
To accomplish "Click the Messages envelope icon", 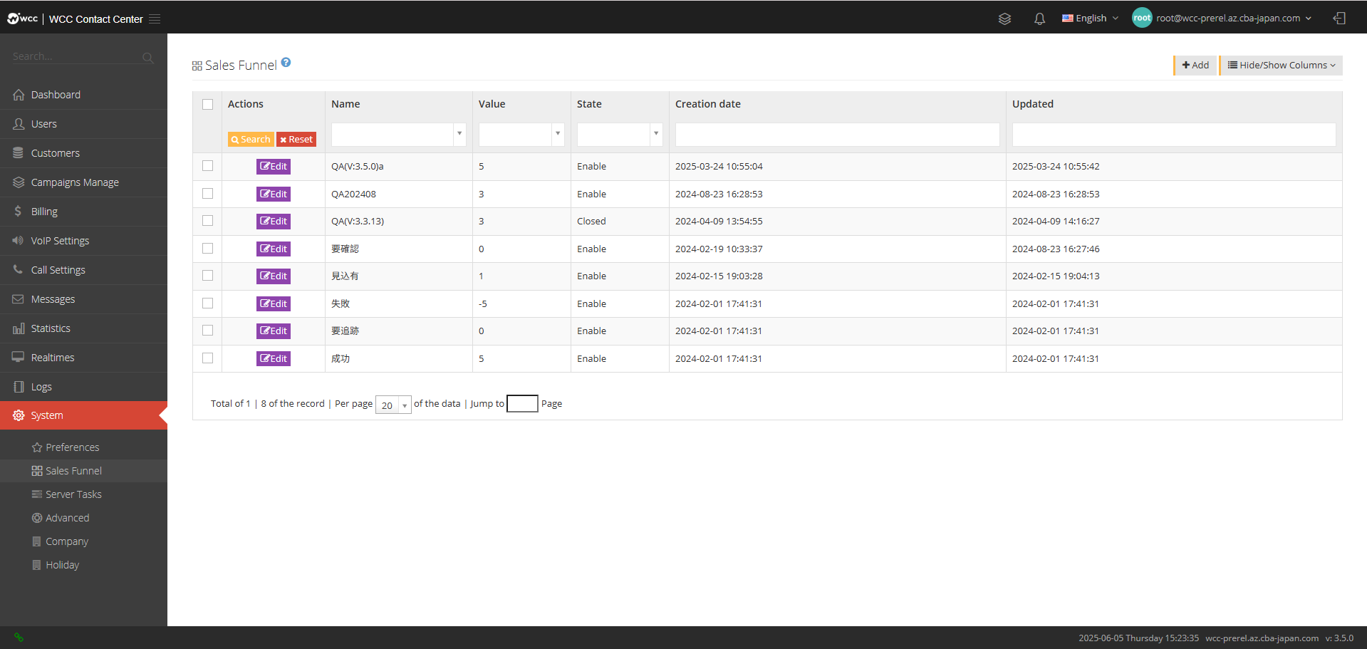I will pyautogui.click(x=19, y=299).
